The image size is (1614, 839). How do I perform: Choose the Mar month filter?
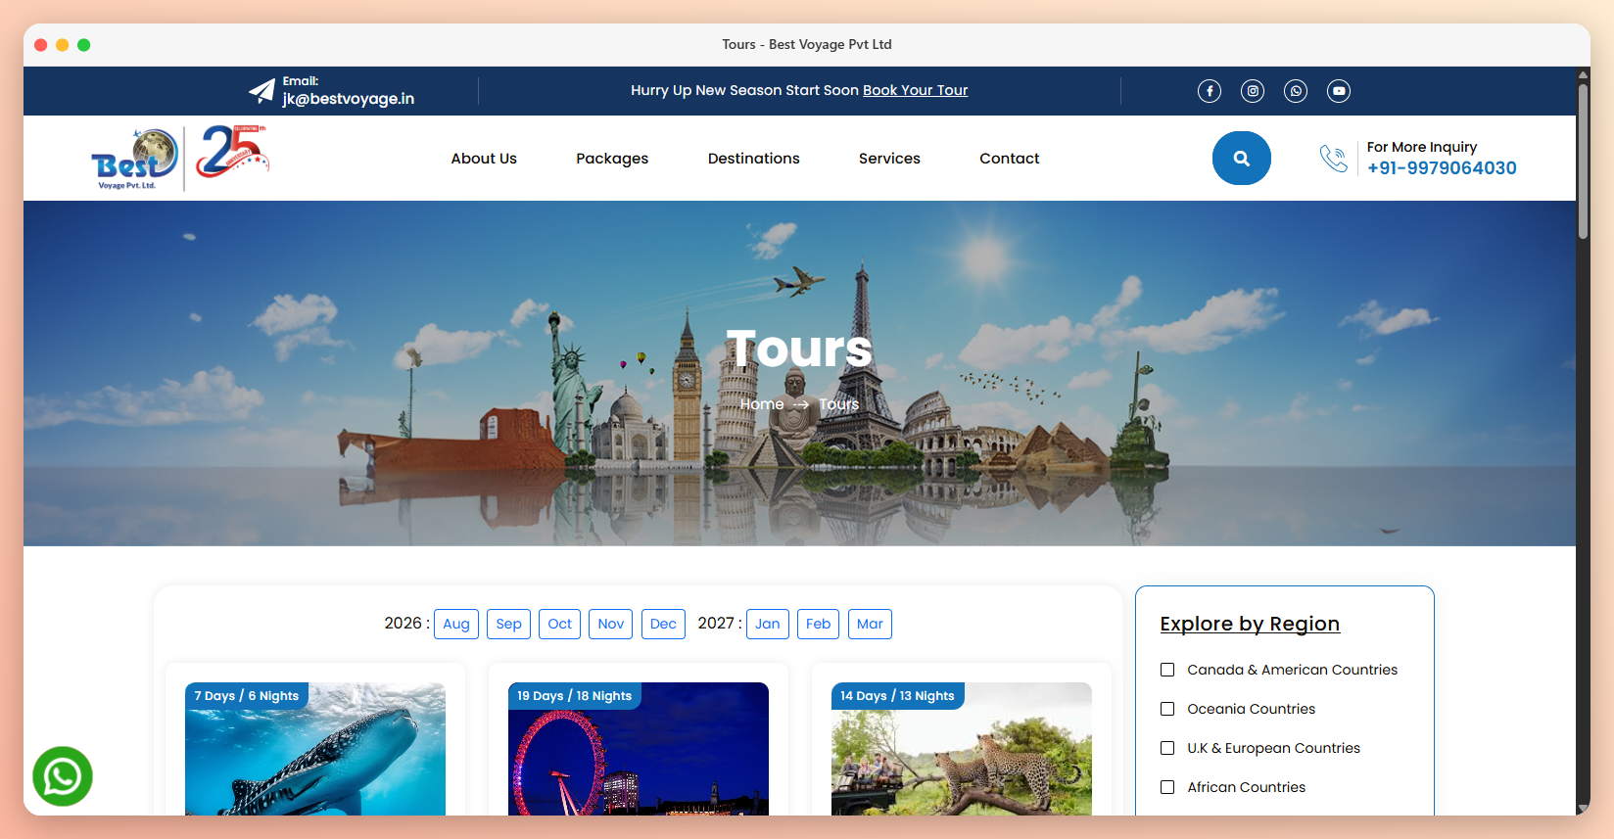(x=870, y=624)
